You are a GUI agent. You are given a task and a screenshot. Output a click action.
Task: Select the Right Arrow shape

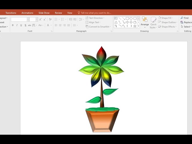point(127,22)
